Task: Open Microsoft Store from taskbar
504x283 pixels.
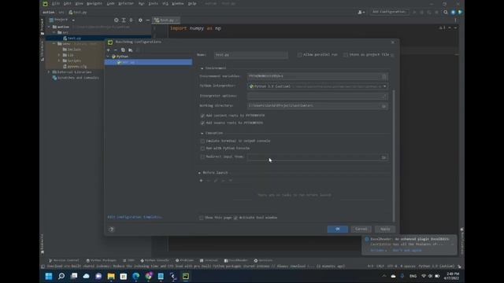Action: [124, 276]
